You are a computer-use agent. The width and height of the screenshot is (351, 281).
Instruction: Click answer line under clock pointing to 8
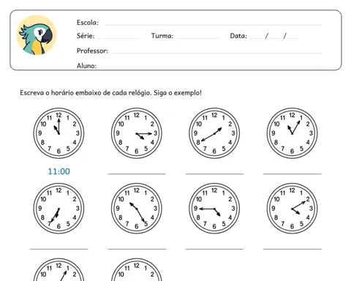(x=214, y=173)
